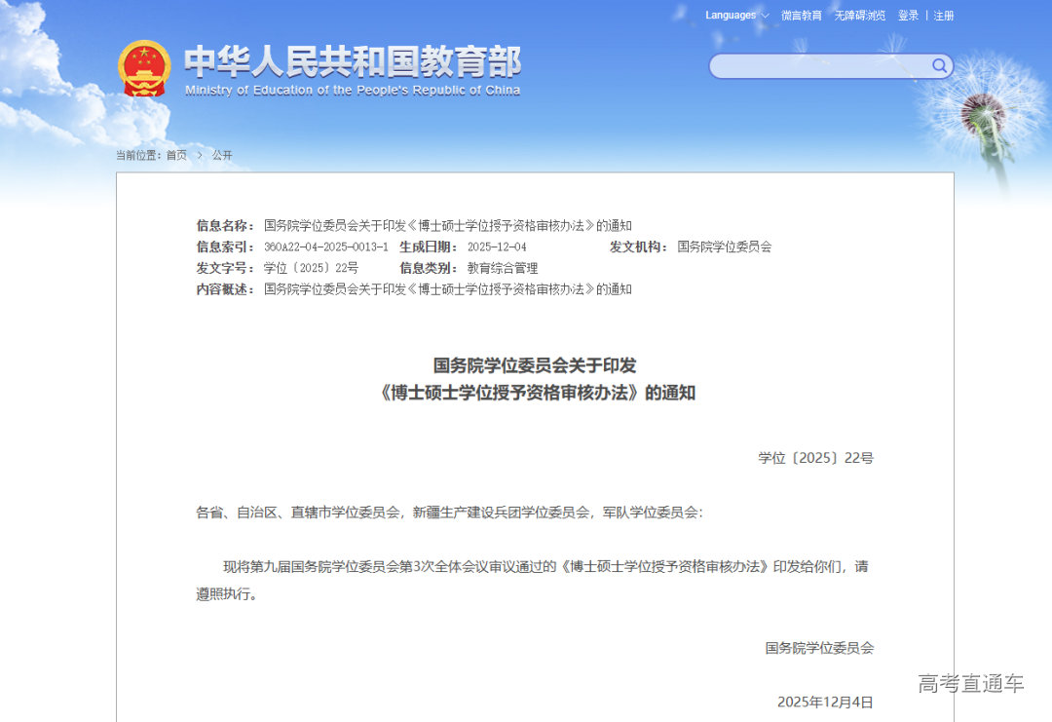
Task: Click 公开 in the breadcrumb trail
Action: [221, 155]
